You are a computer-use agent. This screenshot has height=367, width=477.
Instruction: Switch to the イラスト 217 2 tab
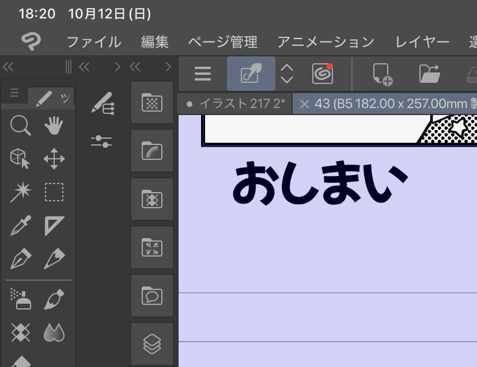(x=234, y=104)
